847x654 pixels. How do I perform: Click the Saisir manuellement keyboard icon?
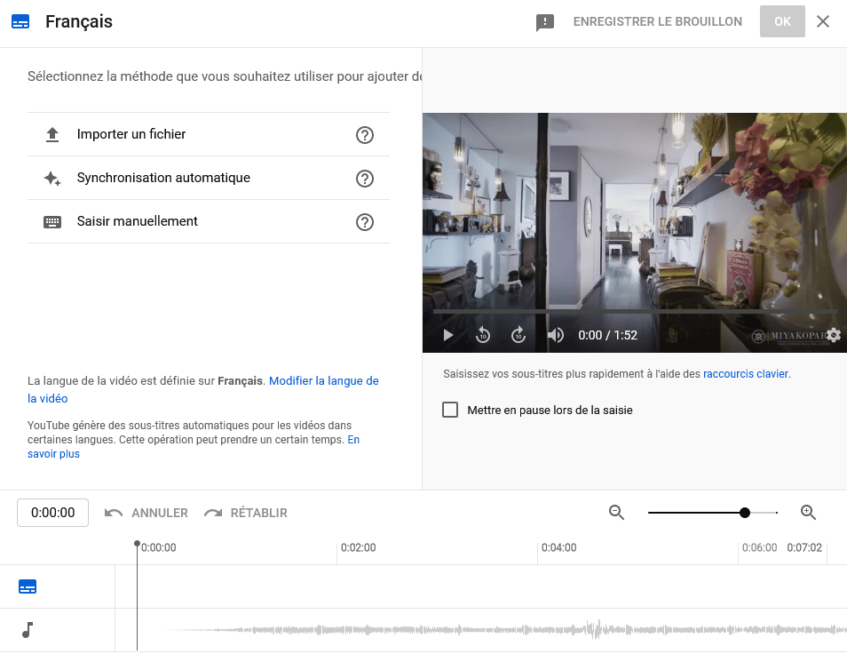pos(53,220)
